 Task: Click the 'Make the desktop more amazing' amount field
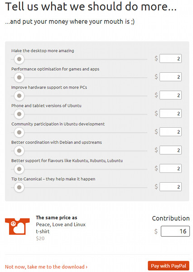coord(170,59)
